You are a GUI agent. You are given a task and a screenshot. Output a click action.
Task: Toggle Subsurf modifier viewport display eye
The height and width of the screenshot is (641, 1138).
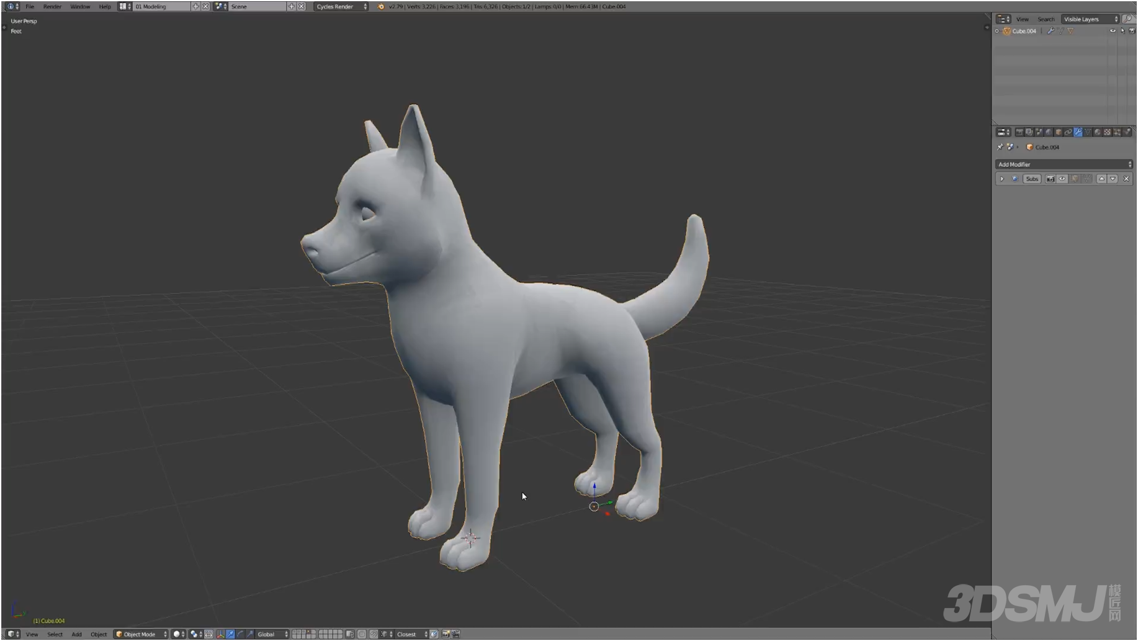[1062, 179]
